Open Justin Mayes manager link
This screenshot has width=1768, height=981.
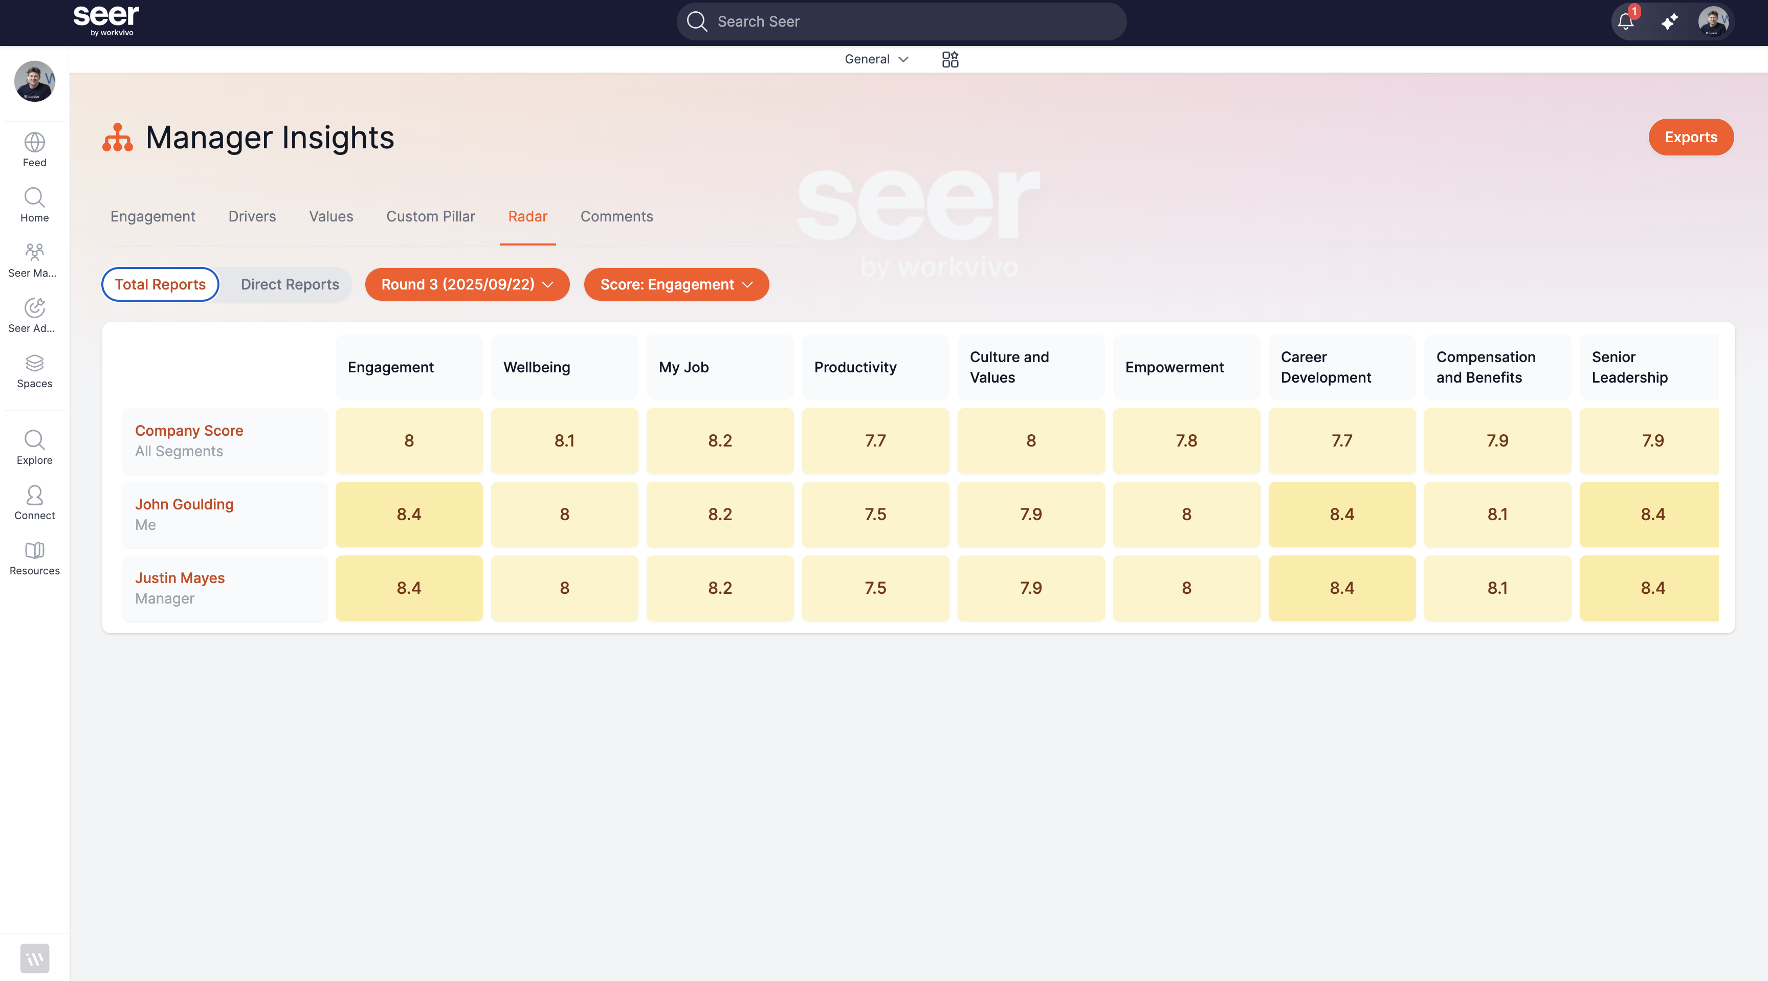180,578
